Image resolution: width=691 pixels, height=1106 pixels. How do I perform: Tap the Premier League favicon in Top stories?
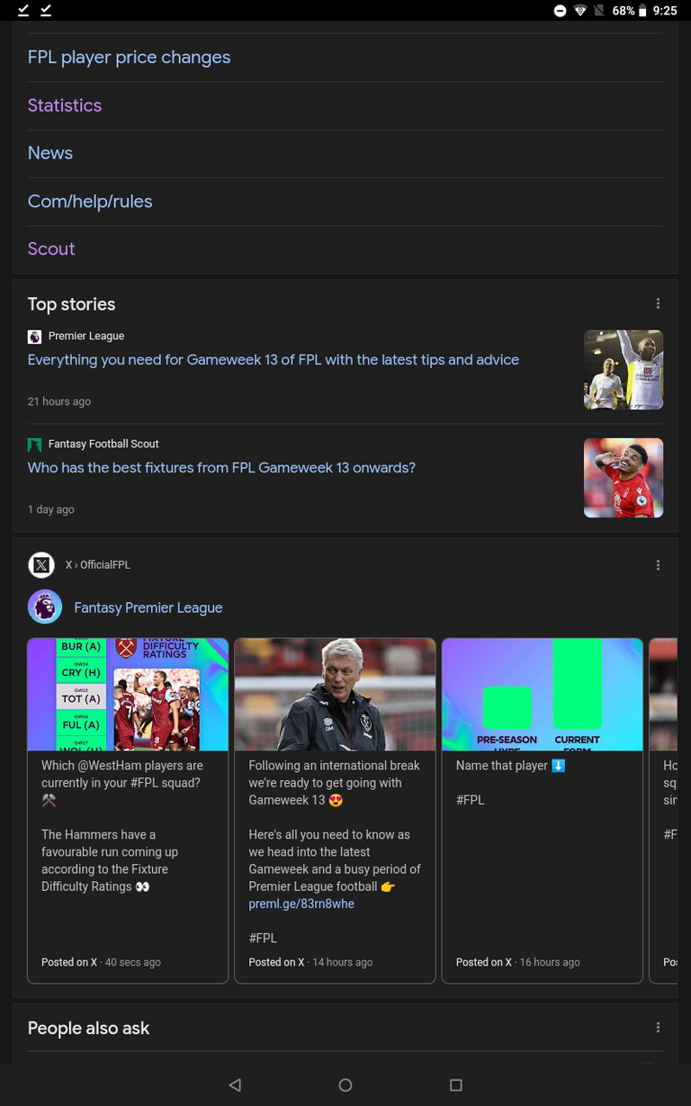[x=34, y=337]
